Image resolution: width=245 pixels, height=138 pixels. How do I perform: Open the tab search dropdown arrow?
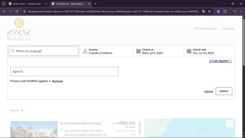click(3, 4)
